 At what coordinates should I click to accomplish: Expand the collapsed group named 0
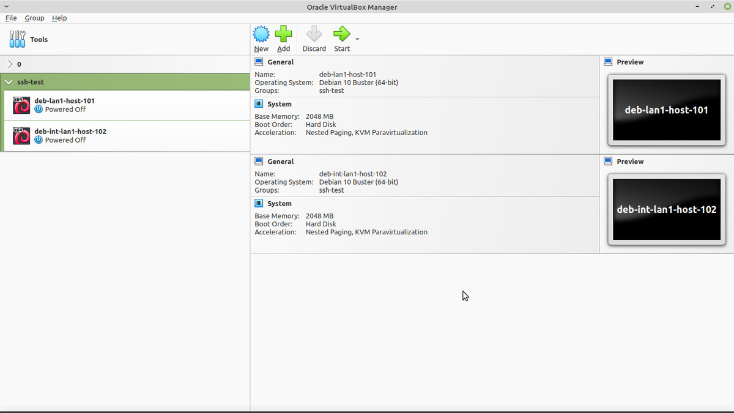click(x=10, y=64)
